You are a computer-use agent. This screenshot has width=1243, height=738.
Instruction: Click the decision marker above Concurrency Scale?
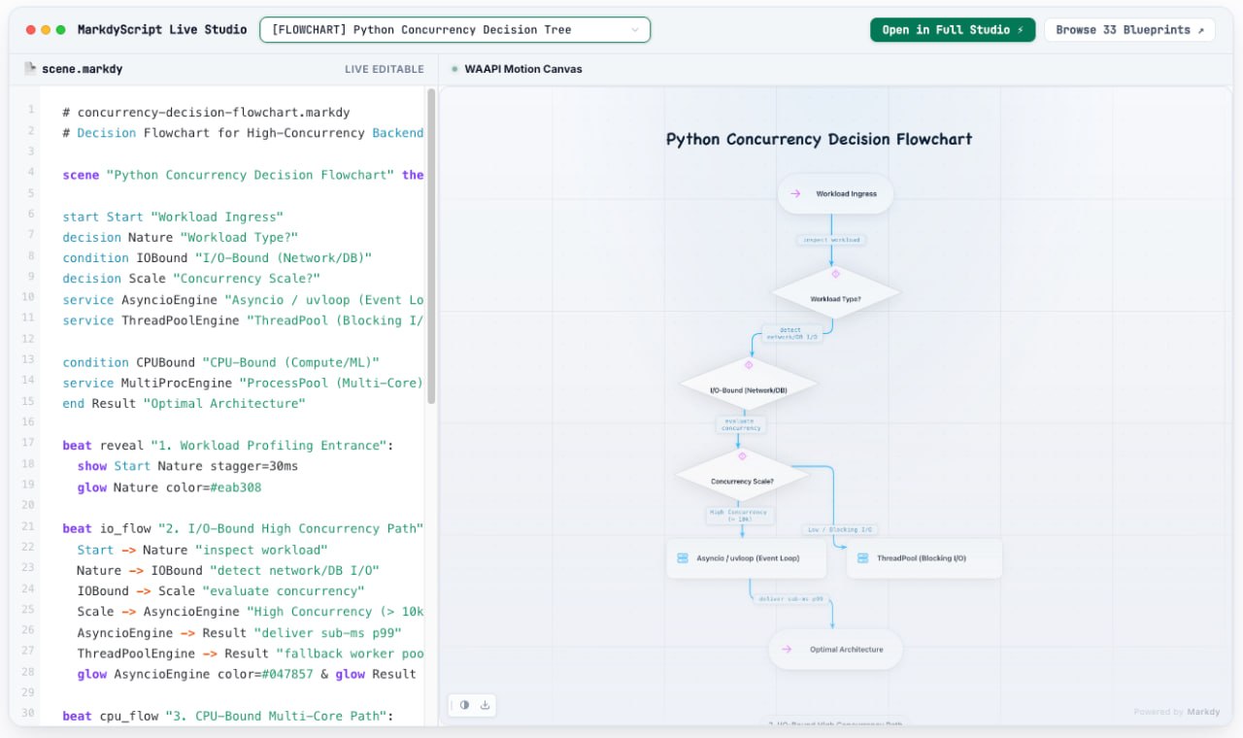(742, 455)
